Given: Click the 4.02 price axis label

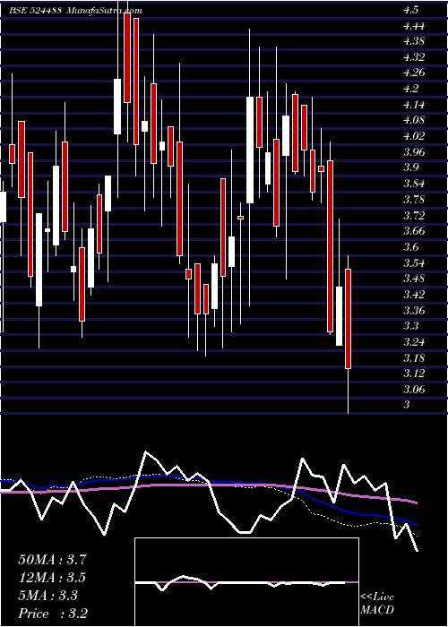Looking at the screenshot, I should (414, 137).
